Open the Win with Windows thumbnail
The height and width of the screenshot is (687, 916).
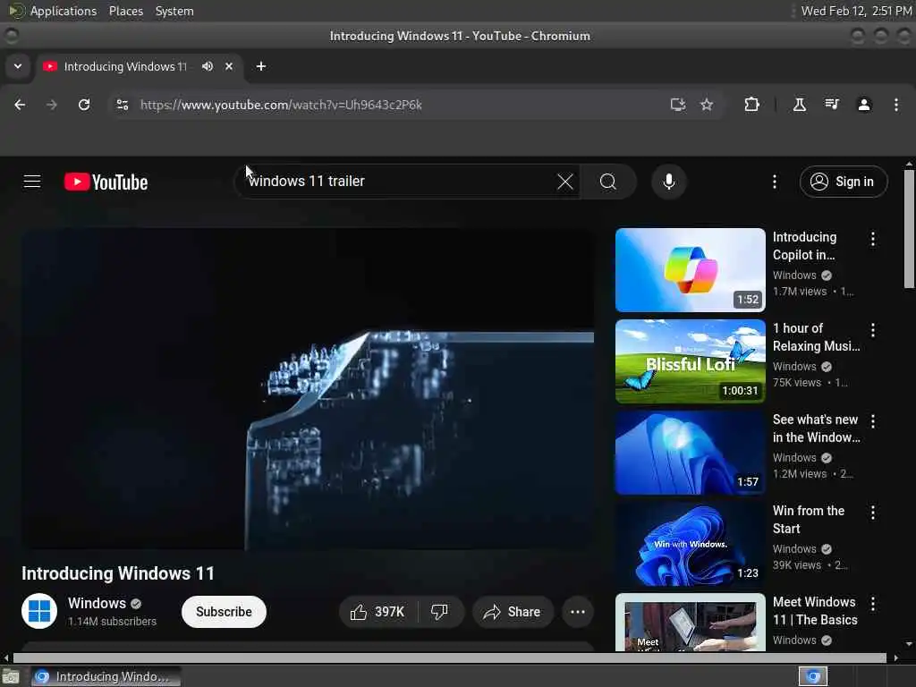pyautogui.click(x=690, y=544)
